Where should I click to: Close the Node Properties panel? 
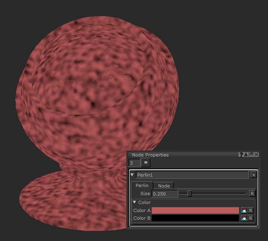(x=256, y=154)
